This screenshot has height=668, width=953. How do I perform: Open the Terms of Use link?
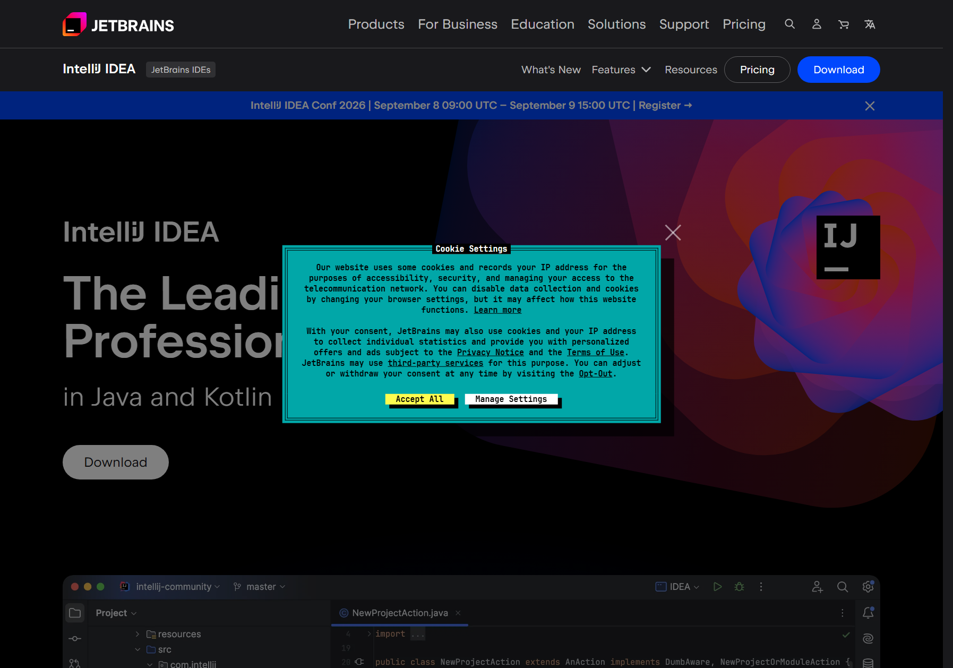596,353
